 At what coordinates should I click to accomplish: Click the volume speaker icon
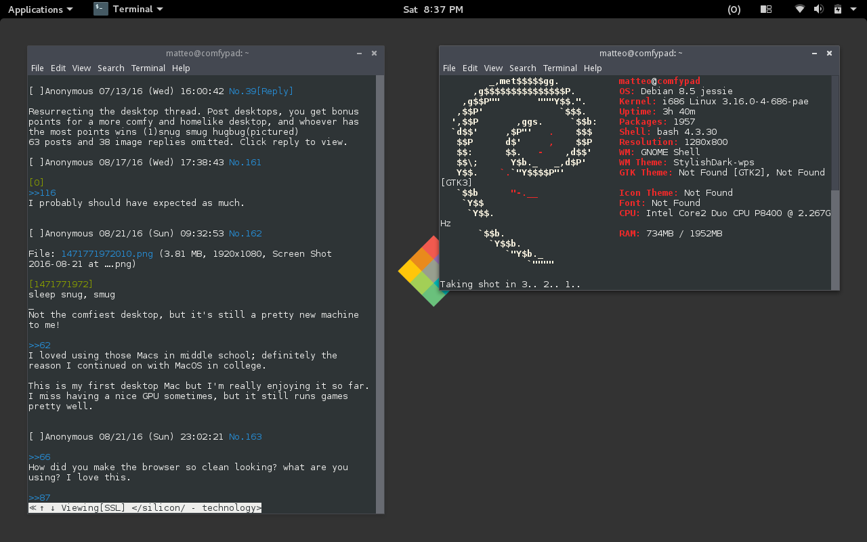click(x=818, y=9)
